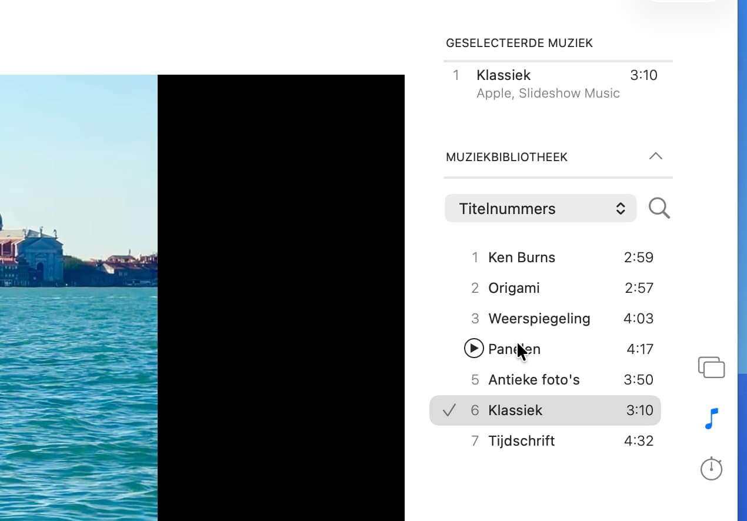Search the music library
Image resolution: width=747 pixels, height=521 pixels.
point(659,208)
